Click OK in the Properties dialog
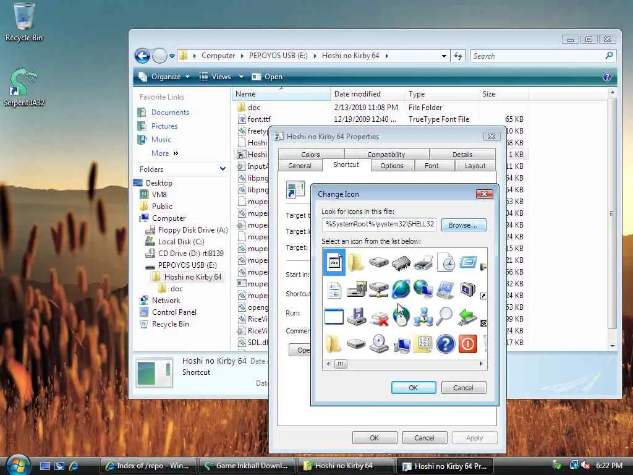The image size is (633, 475). pyautogui.click(x=375, y=438)
